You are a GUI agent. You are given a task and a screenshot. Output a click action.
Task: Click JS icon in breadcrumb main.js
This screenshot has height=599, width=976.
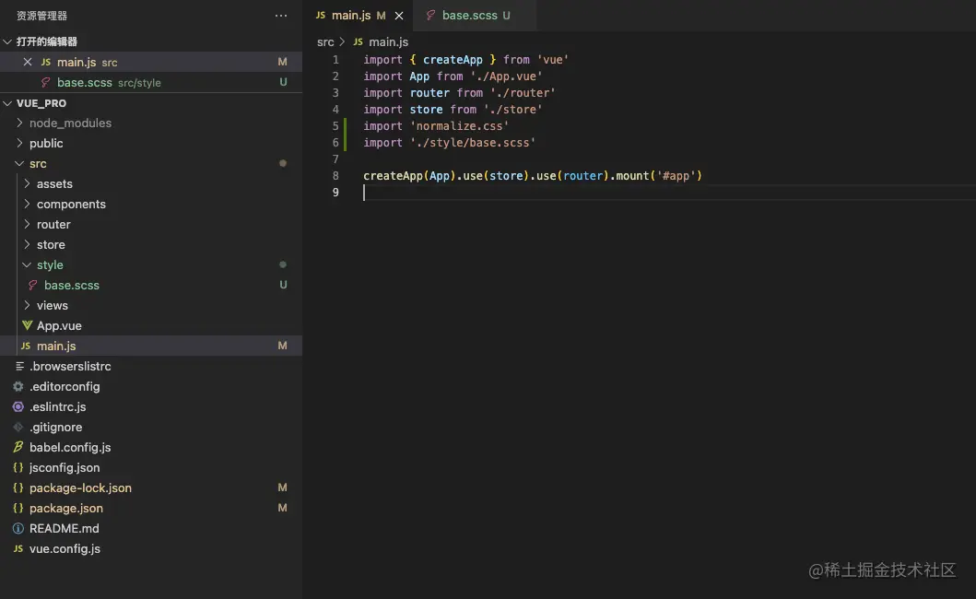(x=358, y=41)
